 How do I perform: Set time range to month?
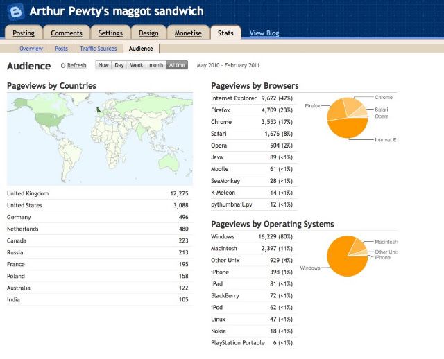(156, 65)
